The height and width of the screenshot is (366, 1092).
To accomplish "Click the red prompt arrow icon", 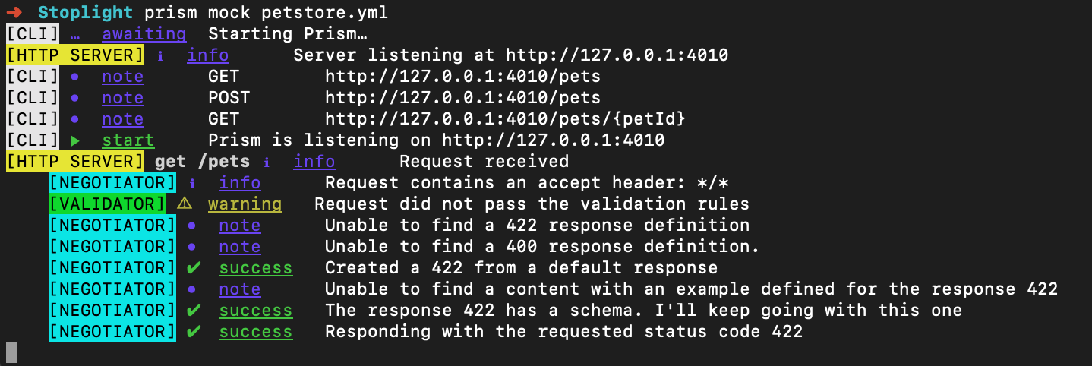I will (14, 12).
